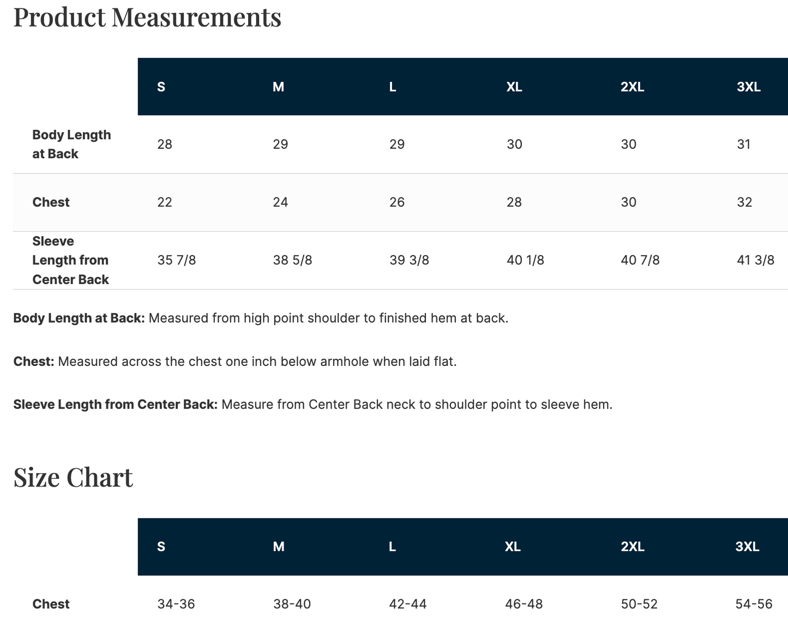This screenshot has height=620, width=788.
Task: Click the 41 3/8 sleeve length for 3XL
Action: [755, 260]
